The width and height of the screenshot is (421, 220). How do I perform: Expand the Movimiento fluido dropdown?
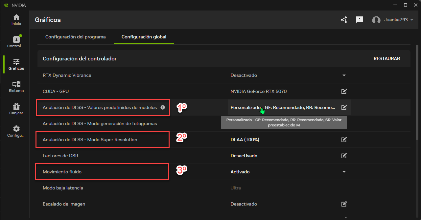pos(344,172)
